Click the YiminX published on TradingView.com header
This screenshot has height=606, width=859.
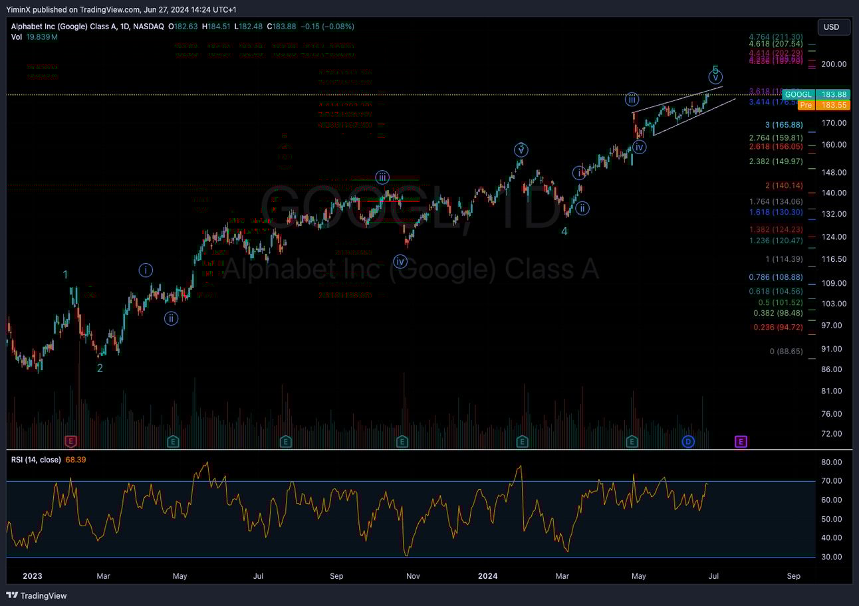(121, 9)
